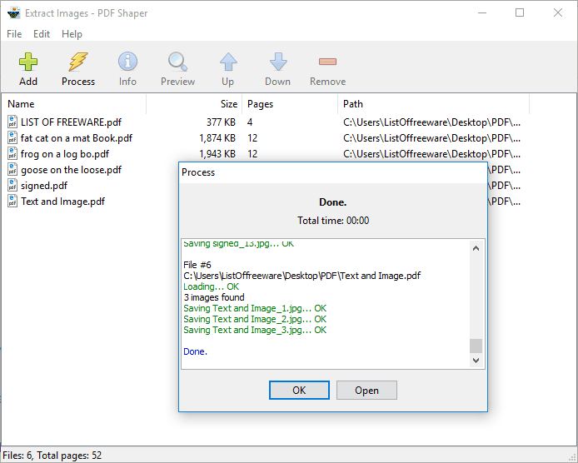Click the 1,943 KB size cell
The width and height of the screenshot is (578, 463).
[x=217, y=154]
